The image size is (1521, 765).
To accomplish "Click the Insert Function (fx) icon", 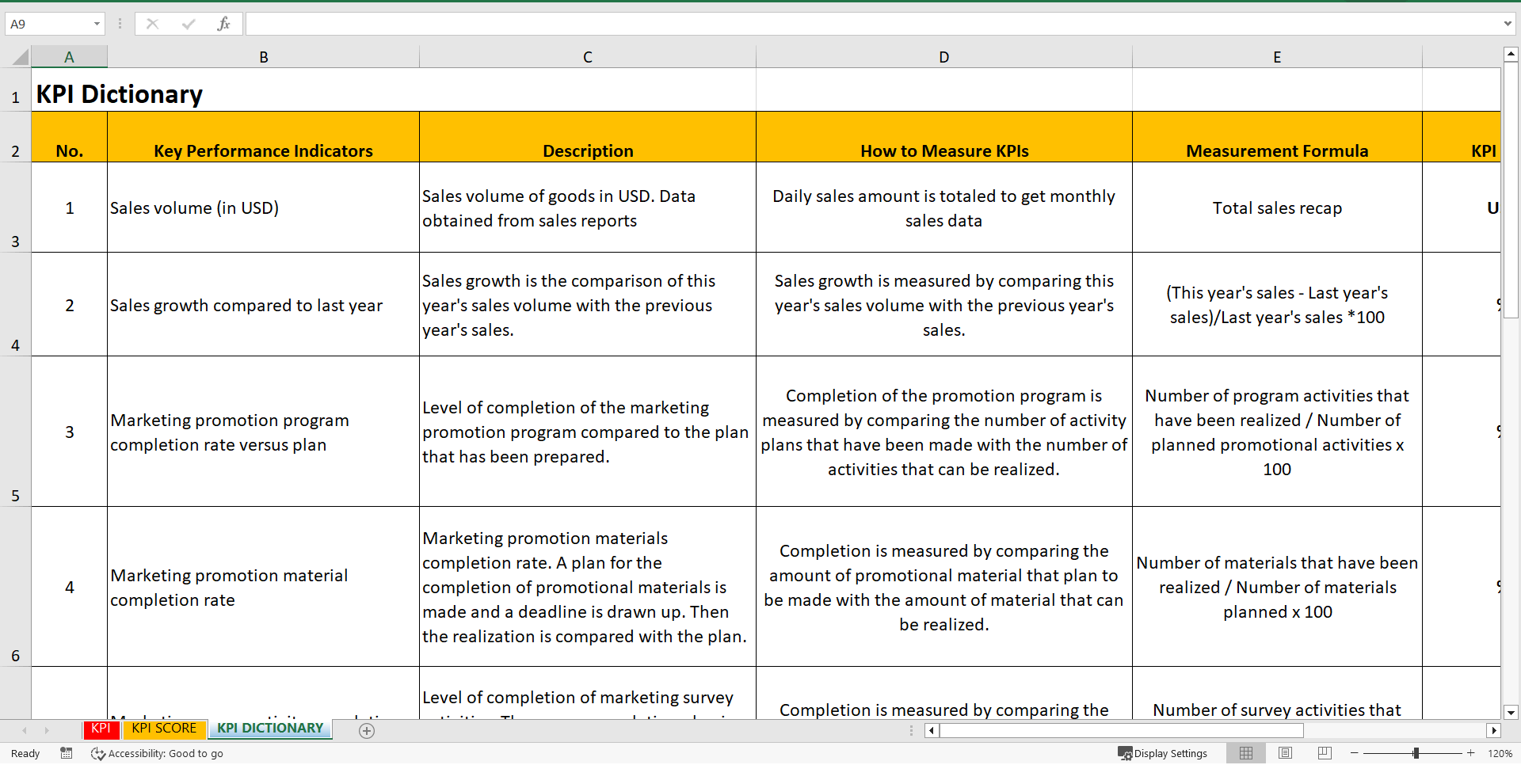I will pyautogui.click(x=224, y=24).
